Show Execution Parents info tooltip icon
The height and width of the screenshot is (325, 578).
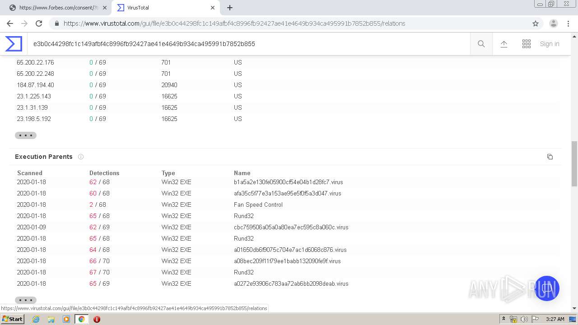[x=81, y=157]
